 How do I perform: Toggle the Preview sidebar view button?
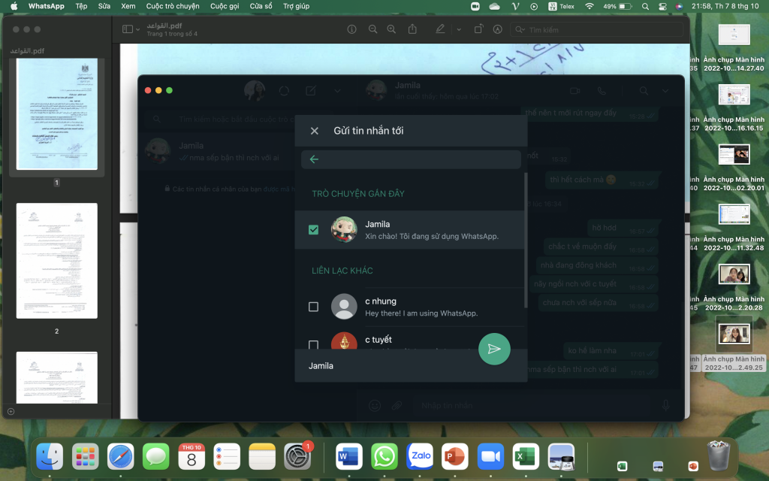[127, 29]
